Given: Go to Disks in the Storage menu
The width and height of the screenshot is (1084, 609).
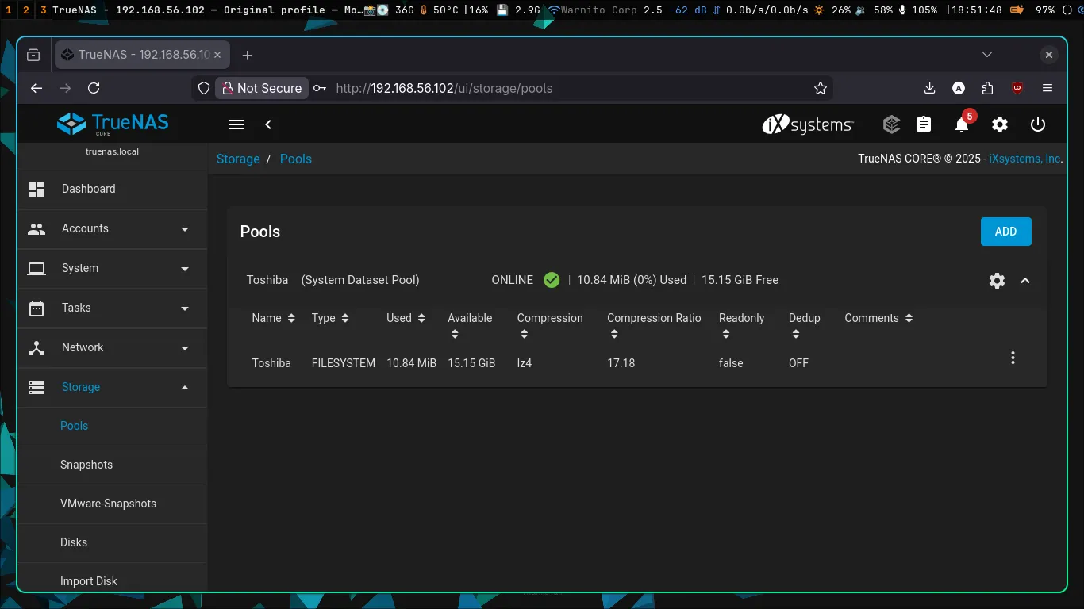Looking at the screenshot, I should (74, 542).
